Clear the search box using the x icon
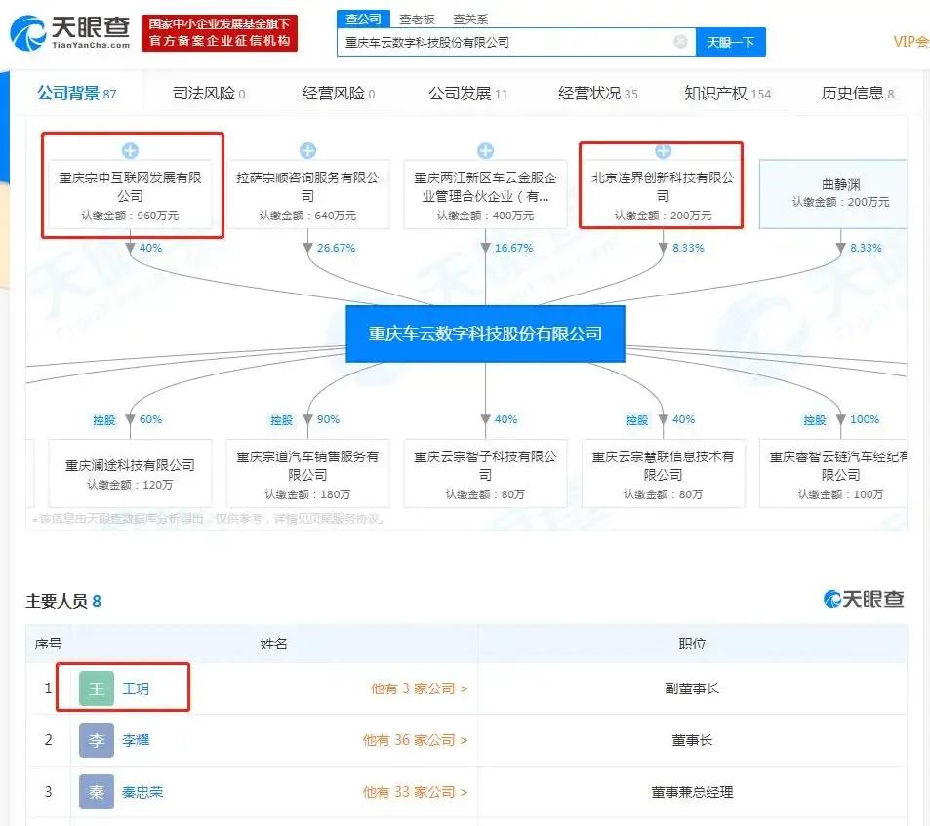The width and height of the screenshot is (930, 826). coord(680,41)
